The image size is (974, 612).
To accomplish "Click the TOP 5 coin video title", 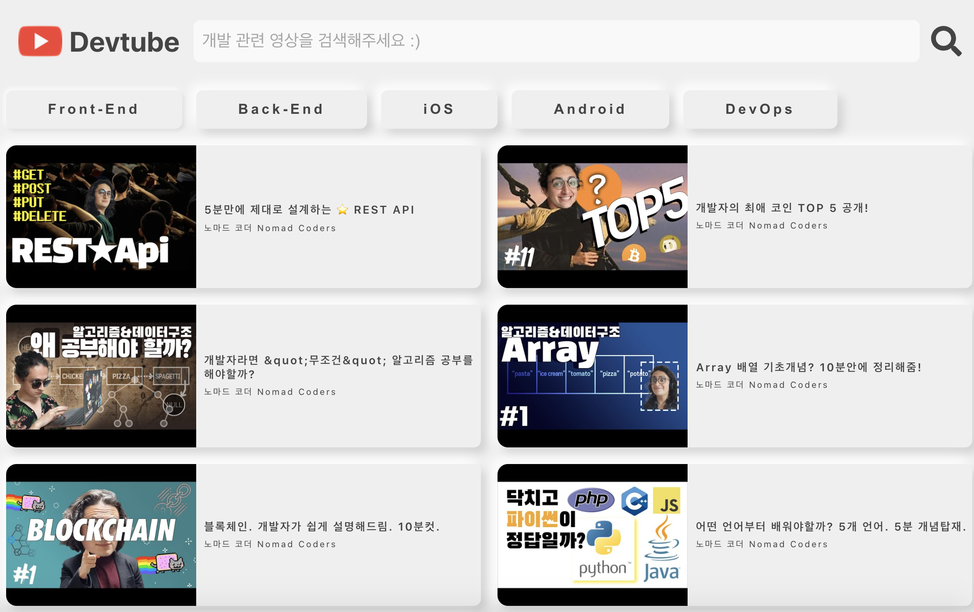I will pyautogui.click(x=782, y=208).
